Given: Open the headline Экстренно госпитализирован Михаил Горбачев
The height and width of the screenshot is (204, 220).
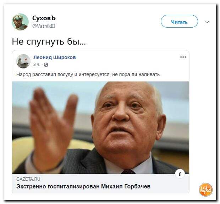Looking at the screenshot, I should point(83,187).
